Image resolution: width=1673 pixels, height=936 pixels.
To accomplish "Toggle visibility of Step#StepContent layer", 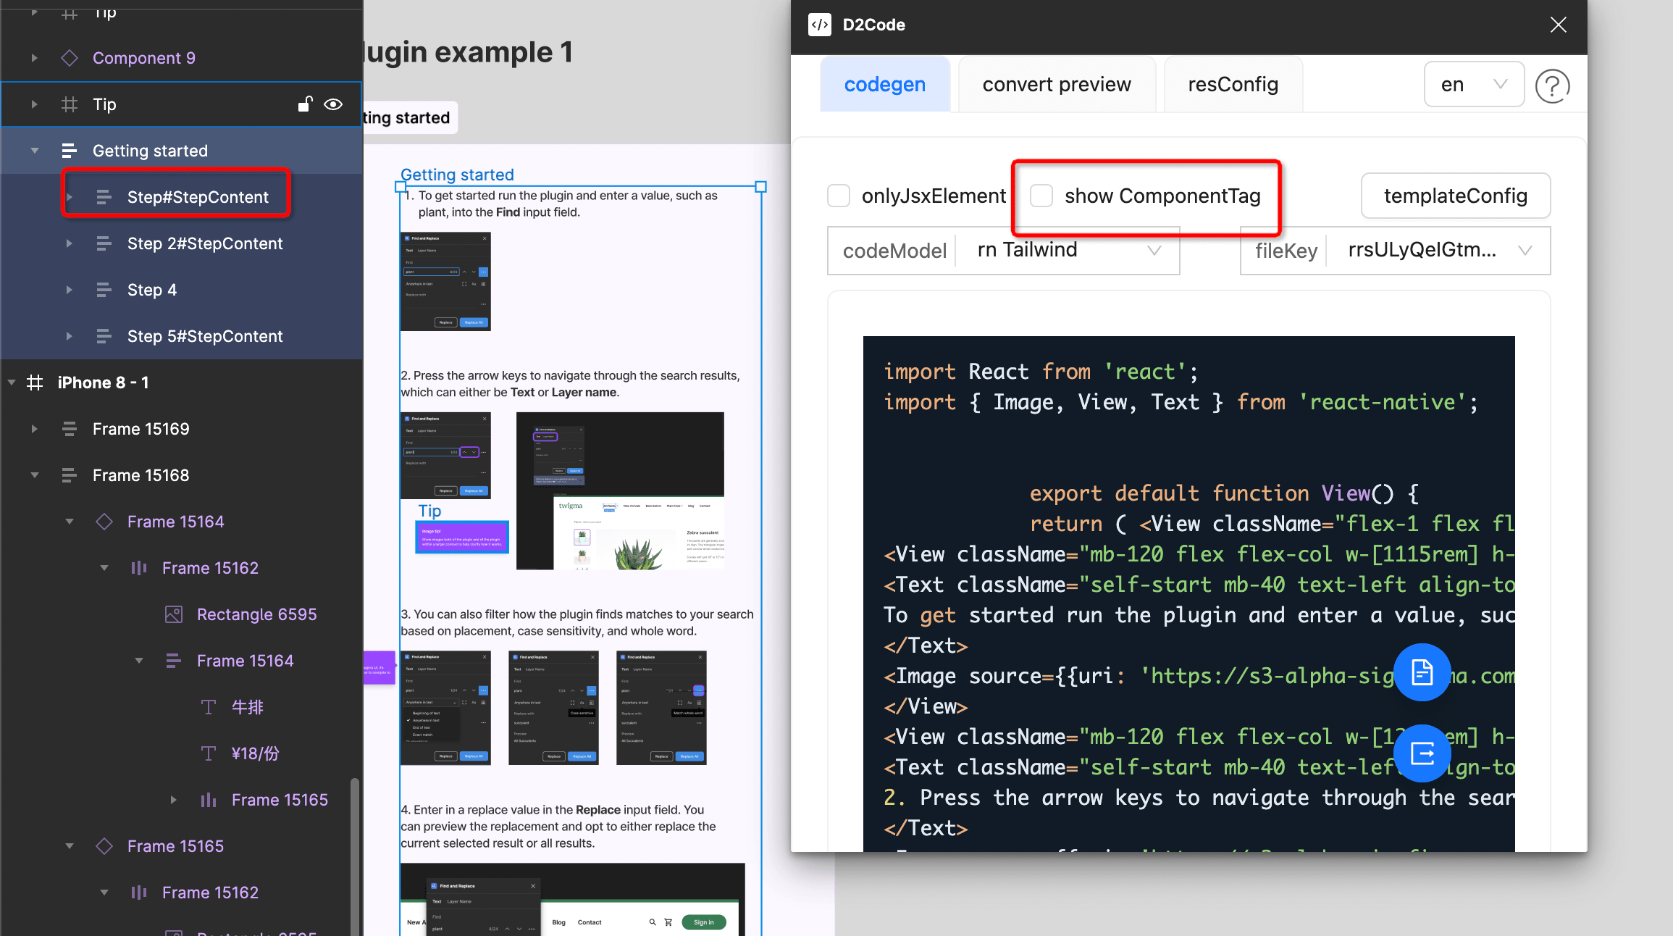I will 333,196.
